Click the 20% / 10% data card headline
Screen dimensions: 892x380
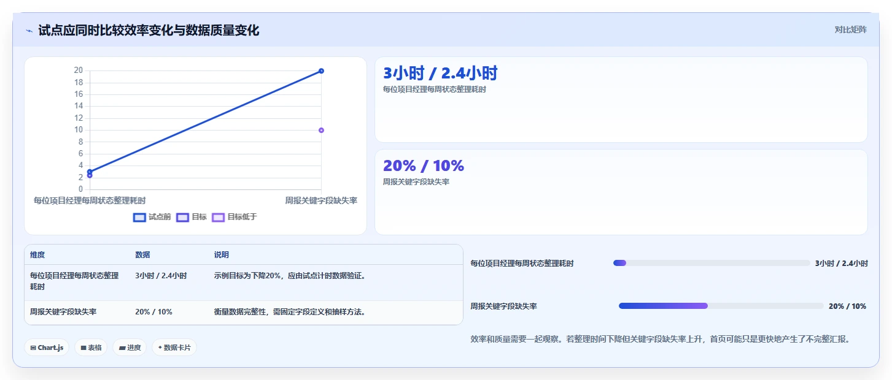tap(424, 165)
